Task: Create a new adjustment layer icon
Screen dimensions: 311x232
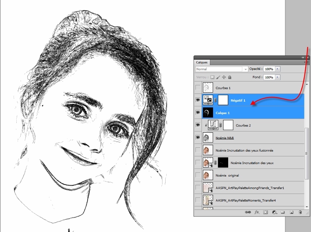Action: pyautogui.click(x=274, y=212)
